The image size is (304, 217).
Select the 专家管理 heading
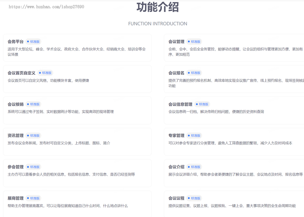click(x=176, y=136)
